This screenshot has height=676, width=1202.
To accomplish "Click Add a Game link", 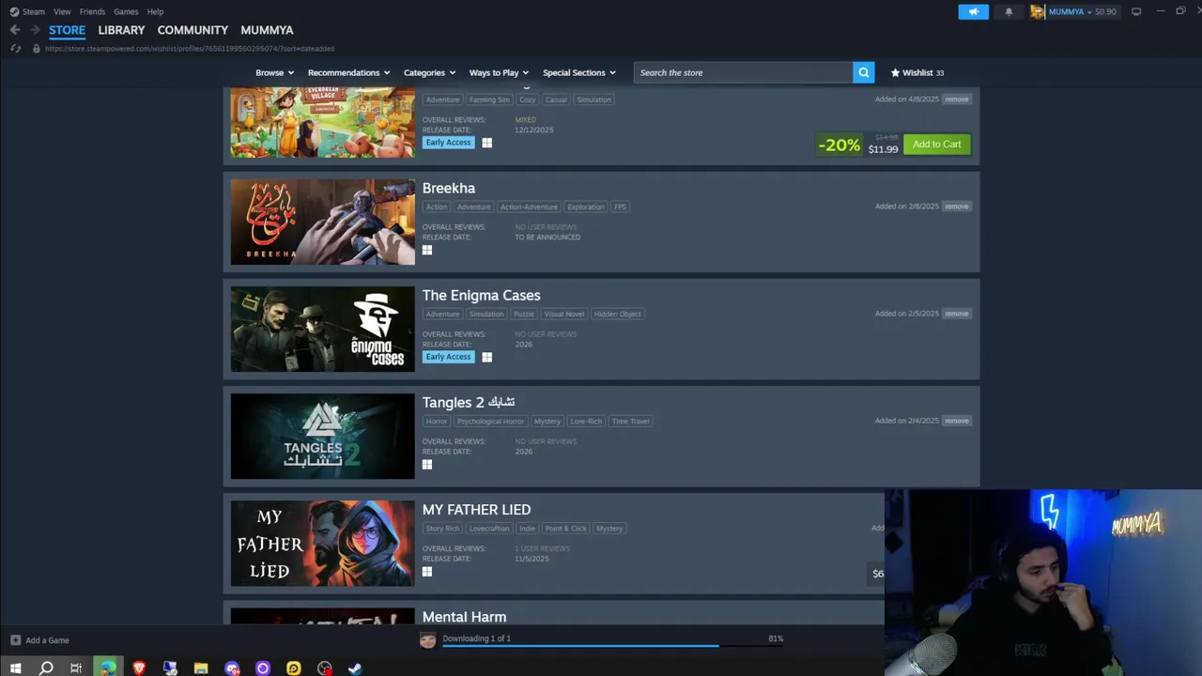I will pyautogui.click(x=47, y=640).
